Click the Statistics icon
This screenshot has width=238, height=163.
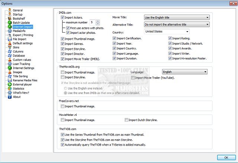10,88
